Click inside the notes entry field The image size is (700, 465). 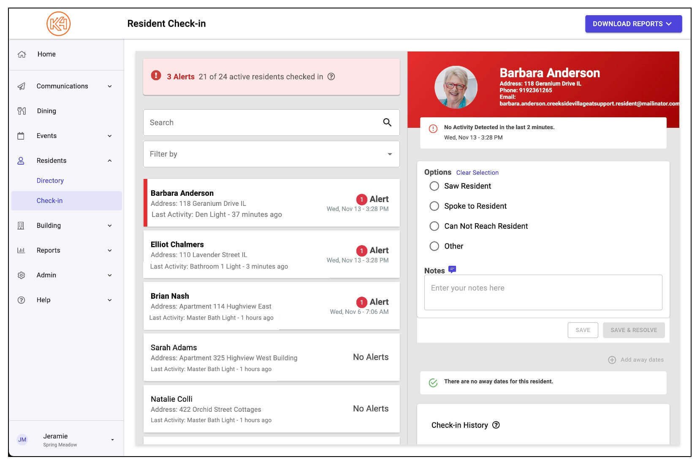coord(543,292)
